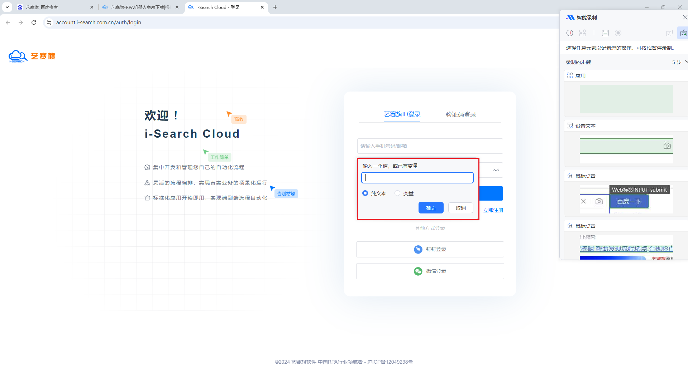Open the 设置文本 recorded step
The width and height of the screenshot is (688, 369).
coord(586,126)
